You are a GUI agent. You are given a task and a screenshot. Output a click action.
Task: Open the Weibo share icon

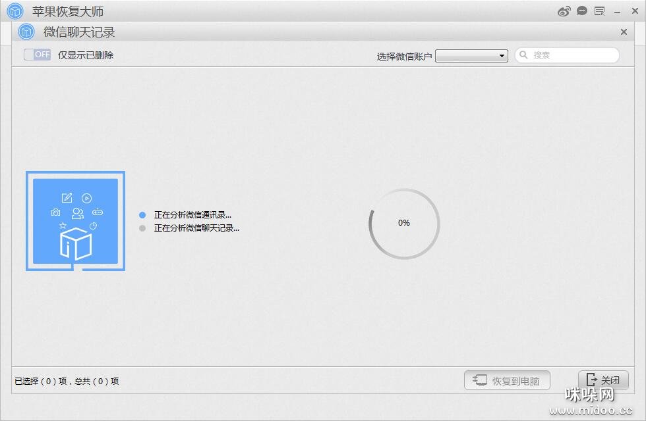[x=564, y=11]
